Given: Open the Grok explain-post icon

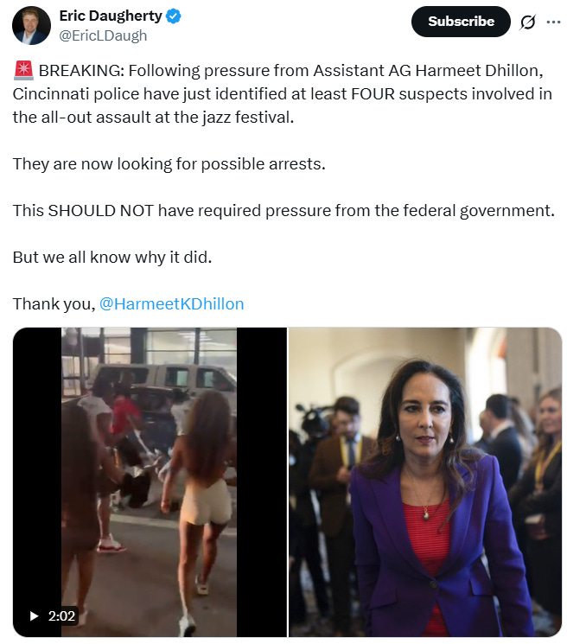Looking at the screenshot, I should 527,22.
